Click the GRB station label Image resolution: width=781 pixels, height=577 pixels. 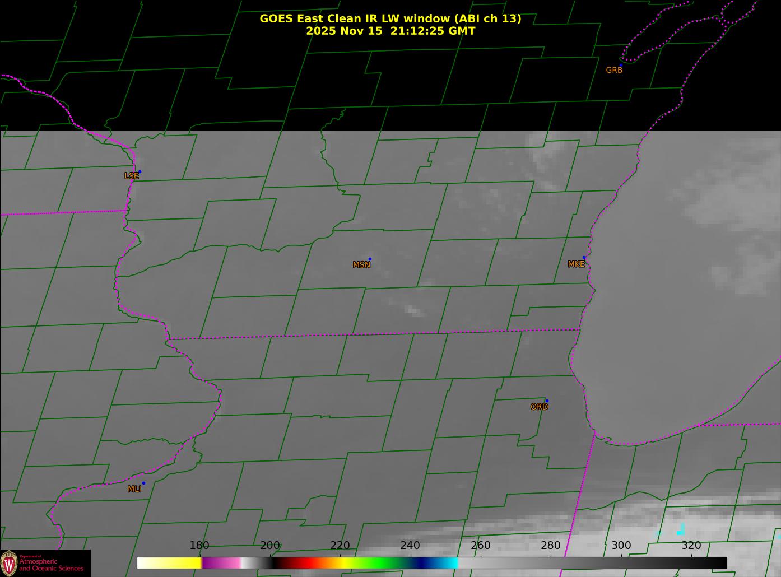coord(614,71)
